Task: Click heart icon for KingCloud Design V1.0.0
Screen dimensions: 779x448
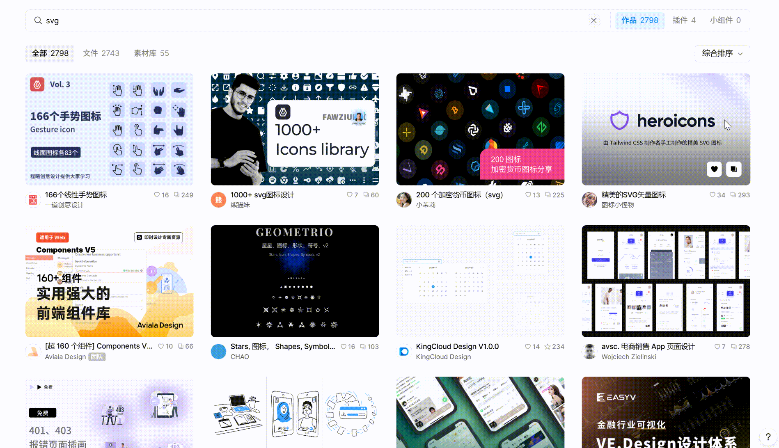Action: click(528, 347)
